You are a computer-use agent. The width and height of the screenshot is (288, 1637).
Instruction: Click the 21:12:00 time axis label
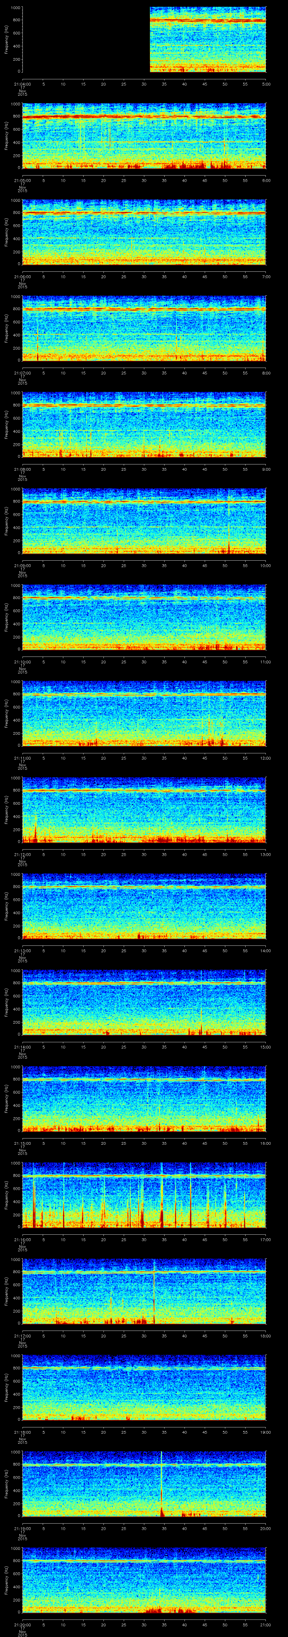22,854
